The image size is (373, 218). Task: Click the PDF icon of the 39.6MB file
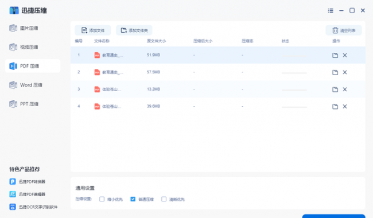point(97,107)
